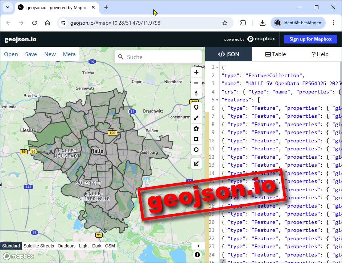The height and width of the screenshot is (263, 342).
Task: Select the draw Circle tool
Action: [196, 150]
